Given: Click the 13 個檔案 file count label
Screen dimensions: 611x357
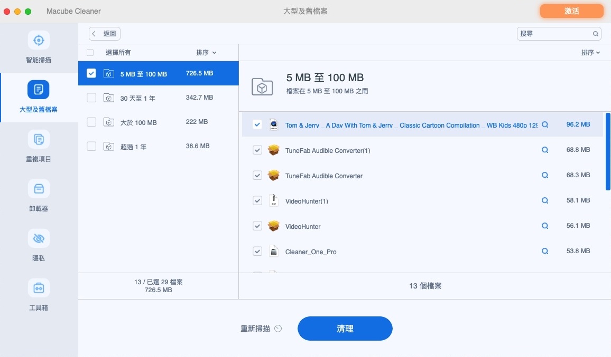Looking at the screenshot, I should pyautogui.click(x=425, y=286).
